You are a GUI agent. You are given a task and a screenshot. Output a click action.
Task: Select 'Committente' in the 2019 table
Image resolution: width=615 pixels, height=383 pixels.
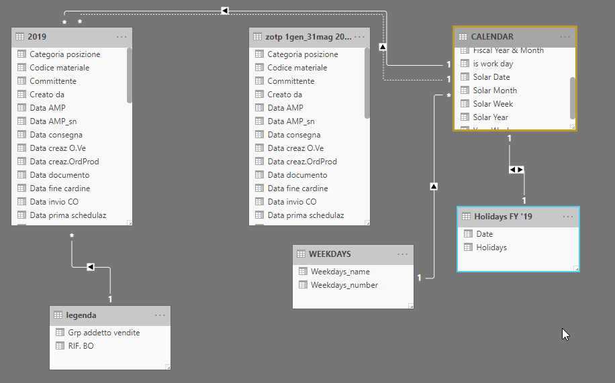pyautogui.click(x=53, y=81)
